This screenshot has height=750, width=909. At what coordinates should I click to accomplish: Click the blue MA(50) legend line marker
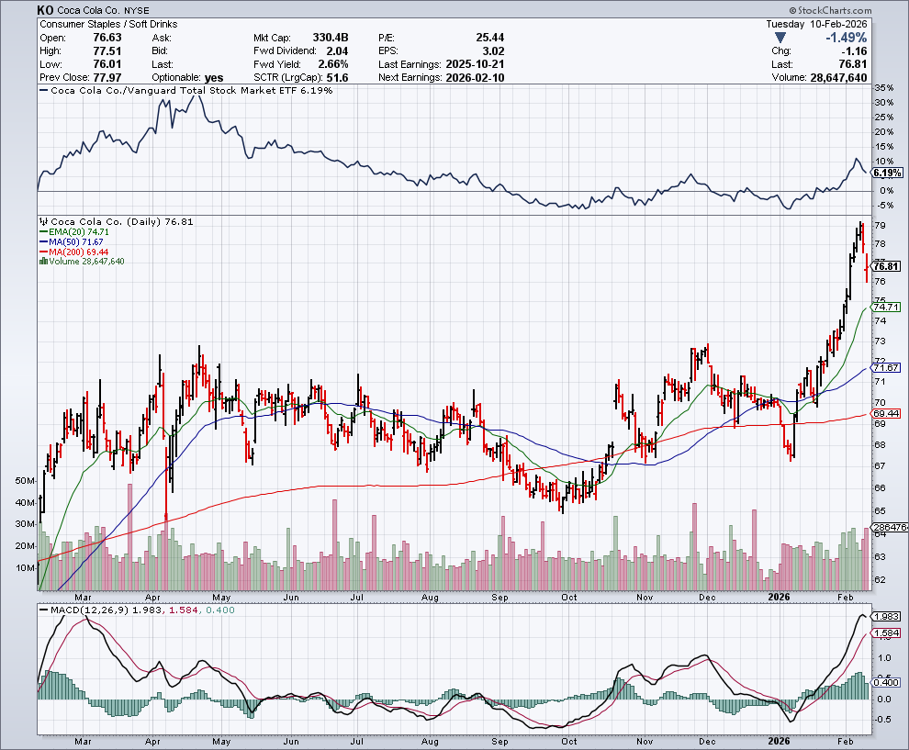pyautogui.click(x=43, y=241)
